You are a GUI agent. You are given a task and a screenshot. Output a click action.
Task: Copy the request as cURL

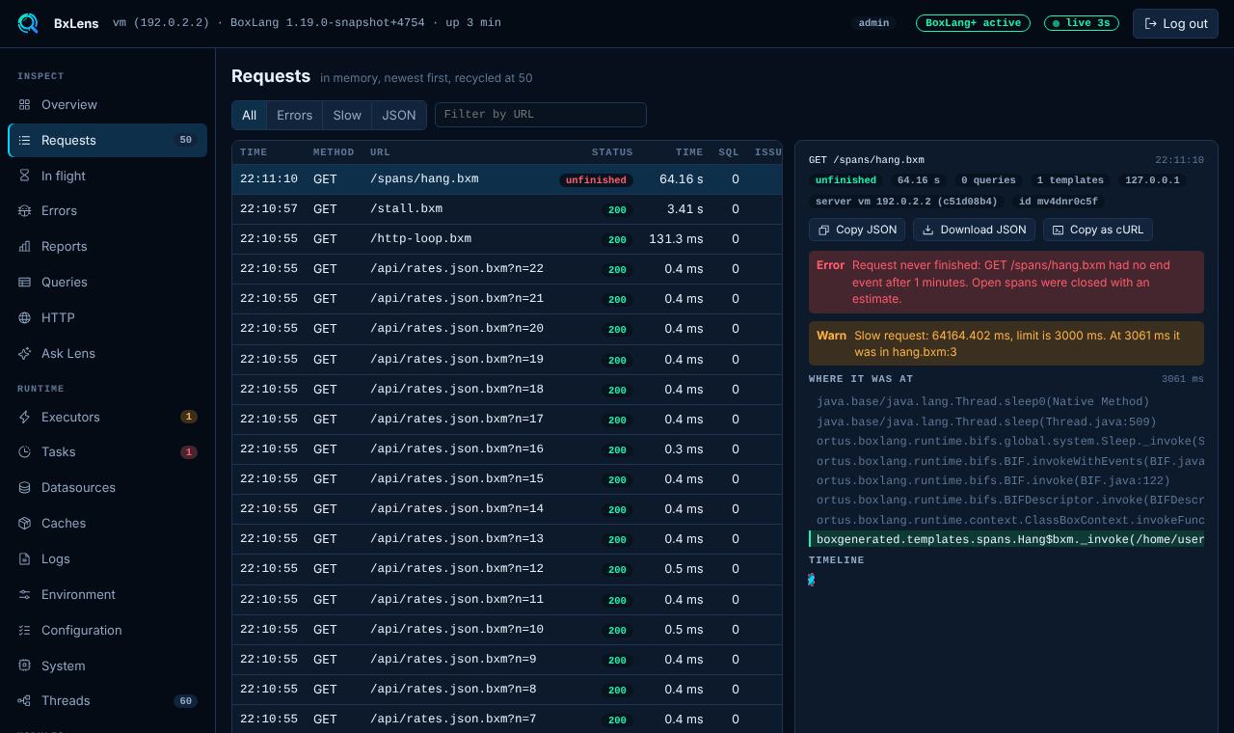pos(1098,230)
